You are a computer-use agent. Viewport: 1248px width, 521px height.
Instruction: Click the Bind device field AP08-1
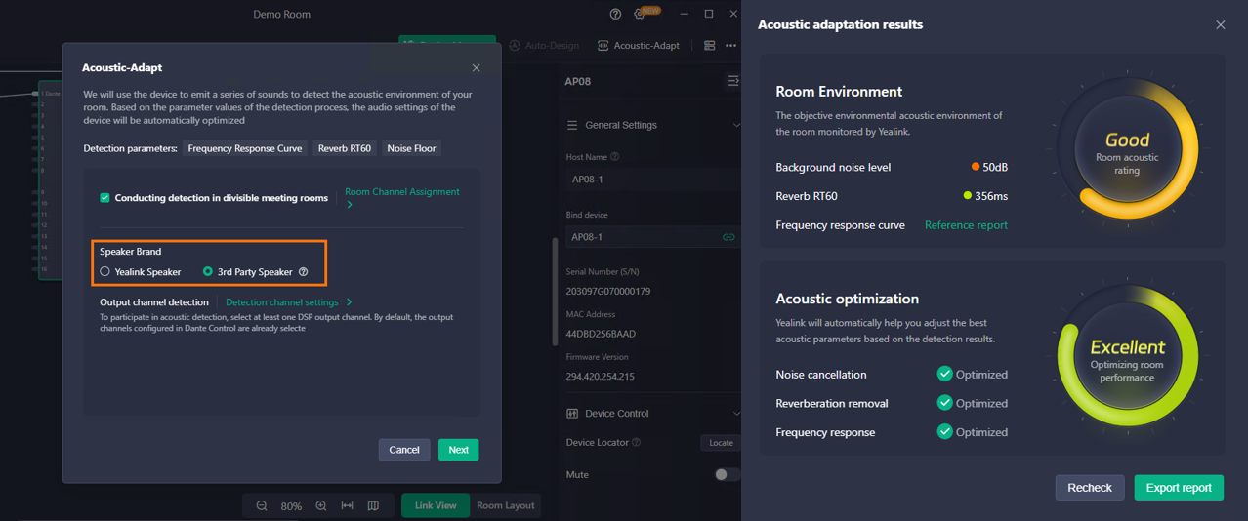coord(652,237)
